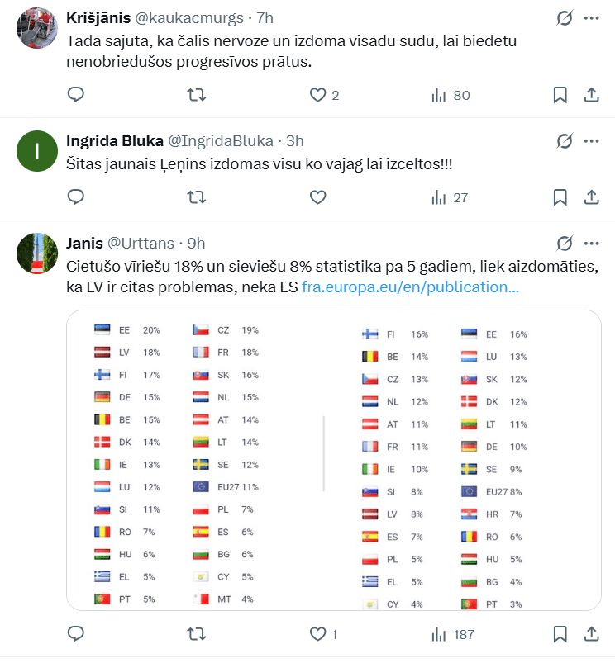Open the fra.europa.eu publication link
The height and width of the screenshot is (663, 615).
tap(411, 287)
